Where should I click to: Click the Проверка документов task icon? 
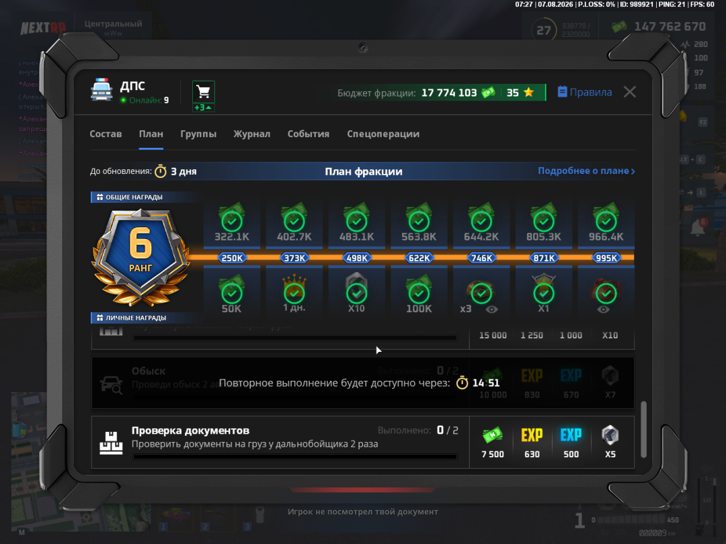pyautogui.click(x=111, y=443)
